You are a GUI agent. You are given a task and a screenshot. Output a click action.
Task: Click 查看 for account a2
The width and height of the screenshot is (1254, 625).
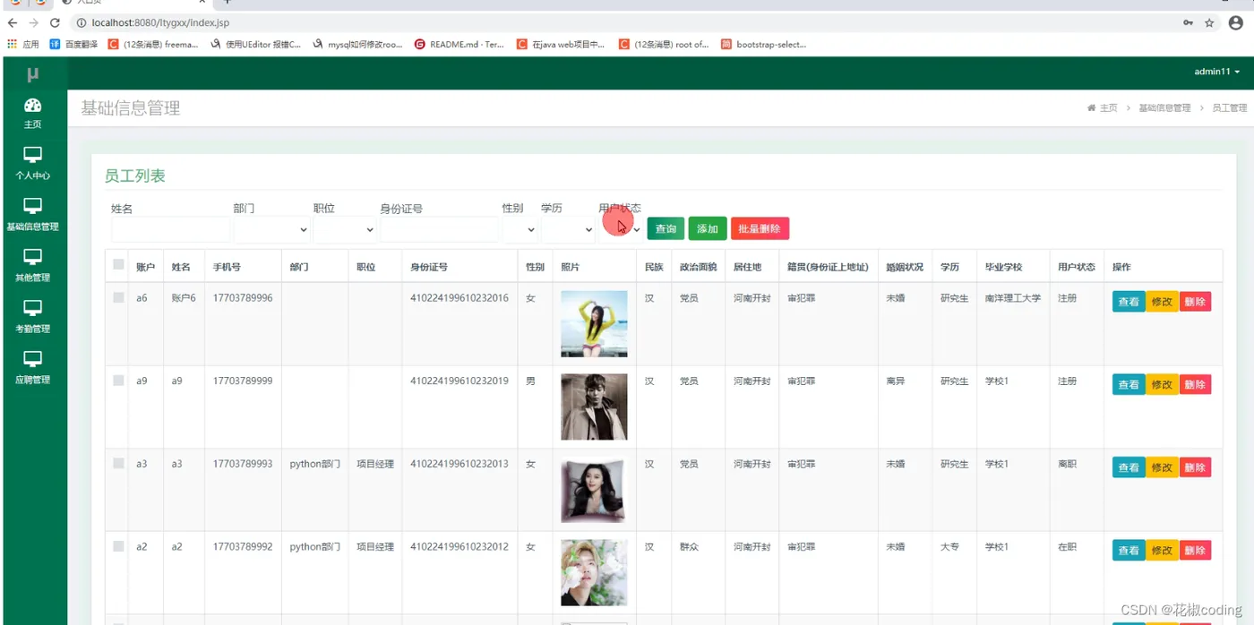point(1129,550)
